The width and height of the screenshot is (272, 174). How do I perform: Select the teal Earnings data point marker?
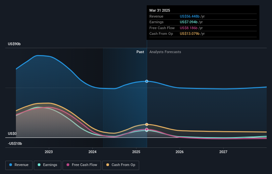(x=147, y=131)
